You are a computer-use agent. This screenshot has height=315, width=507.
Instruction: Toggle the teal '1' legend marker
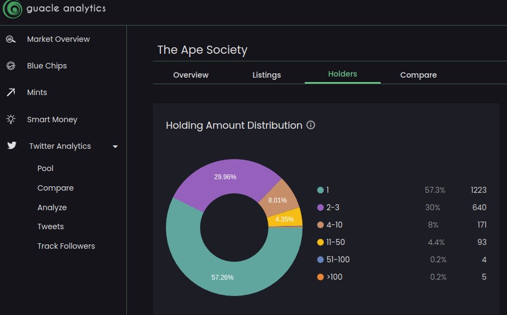[320, 190]
